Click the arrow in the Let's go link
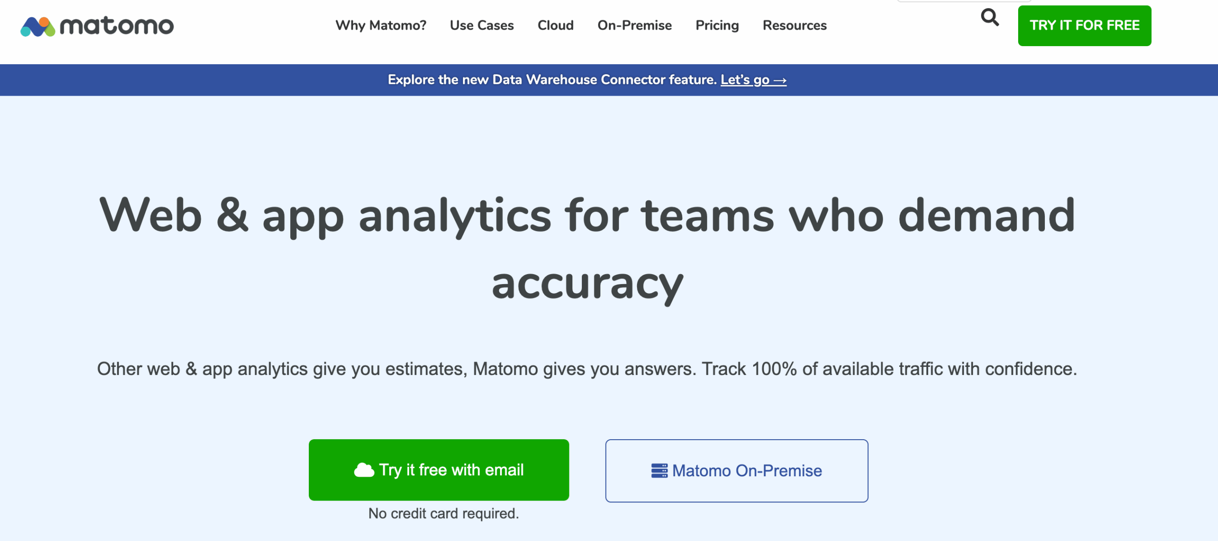Image resolution: width=1218 pixels, height=541 pixels. tap(780, 79)
